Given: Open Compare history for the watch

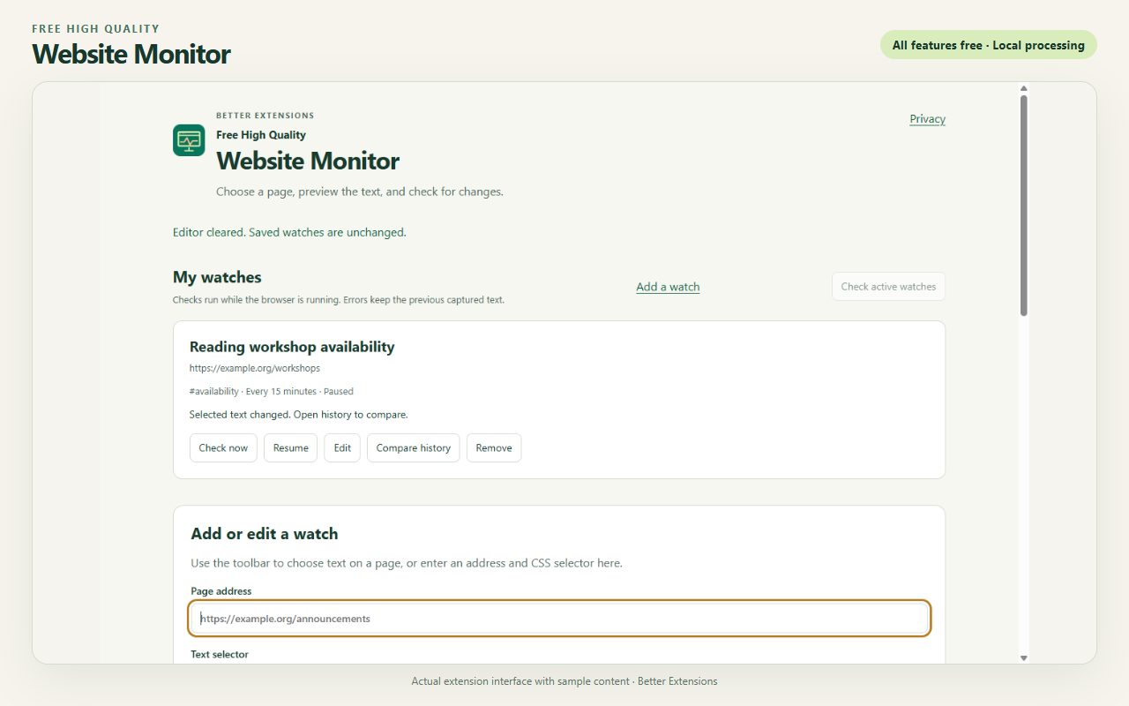Looking at the screenshot, I should pyautogui.click(x=413, y=447).
